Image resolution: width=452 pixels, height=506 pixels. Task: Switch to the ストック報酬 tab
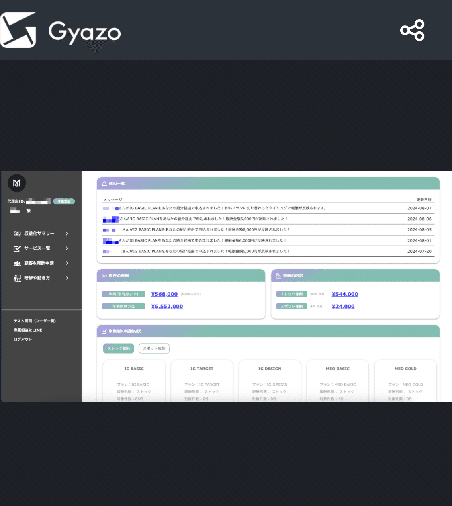[119, 348]
